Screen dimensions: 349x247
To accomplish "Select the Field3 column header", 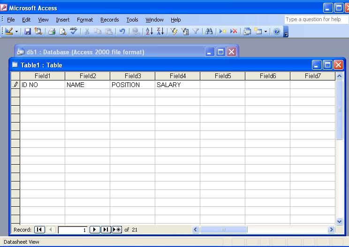I will pos(133,76).
